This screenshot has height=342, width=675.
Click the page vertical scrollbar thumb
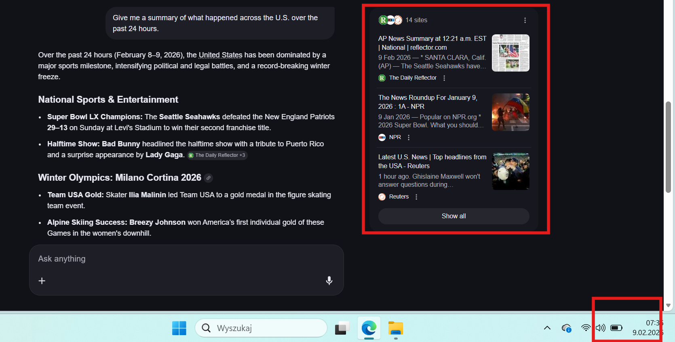[669, 147]
